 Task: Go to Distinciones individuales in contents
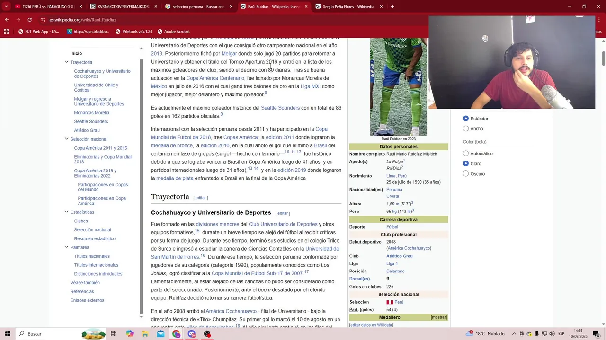(98, 274)
